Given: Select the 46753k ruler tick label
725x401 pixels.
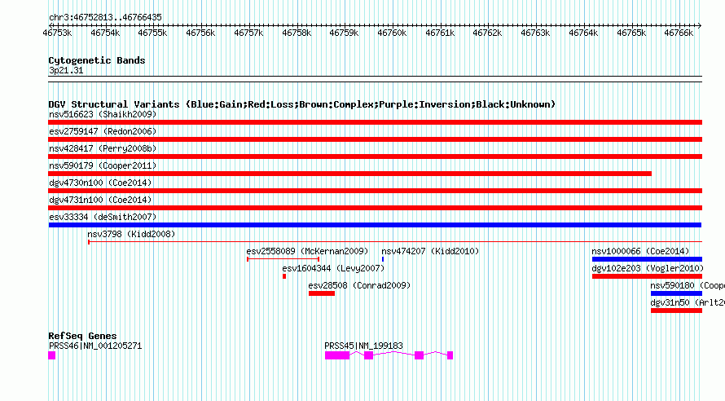Looking at the screenshot, I should 57,33.
